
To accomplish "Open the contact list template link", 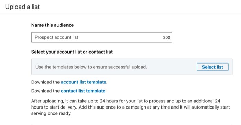I will [x=83, y=91].
